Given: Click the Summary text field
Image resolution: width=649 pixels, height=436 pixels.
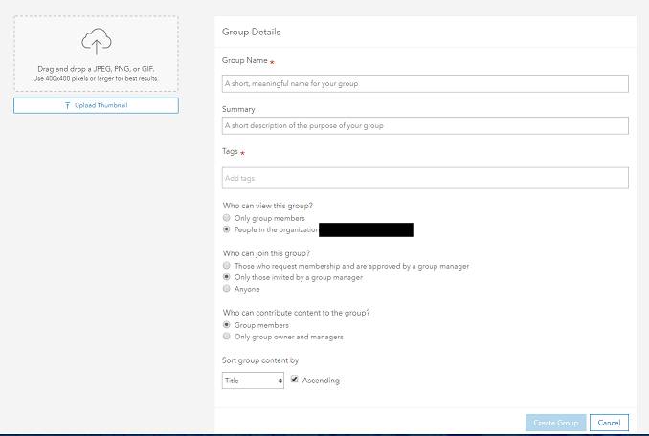Looking at the screenshot, I should click(425, 125).
